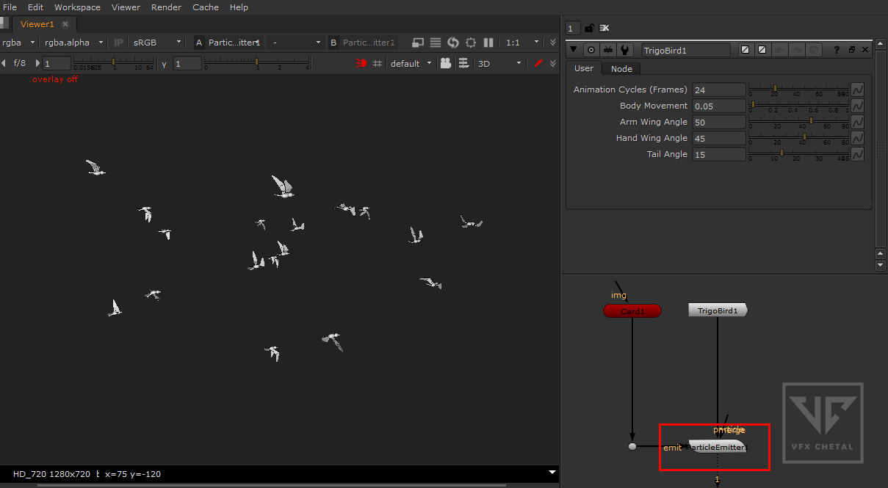Open the 3D view mode dropdown
Viewport: 888px width, 488px height.
[499, 64]
